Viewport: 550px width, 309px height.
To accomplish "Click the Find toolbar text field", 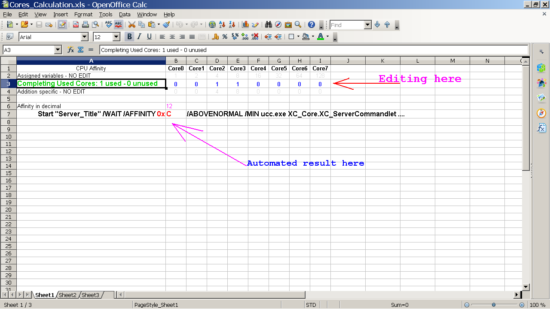I will click(347, 25).
